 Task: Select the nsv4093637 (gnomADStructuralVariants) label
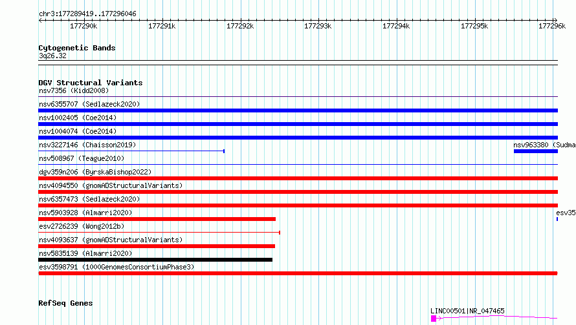(111, 240)
